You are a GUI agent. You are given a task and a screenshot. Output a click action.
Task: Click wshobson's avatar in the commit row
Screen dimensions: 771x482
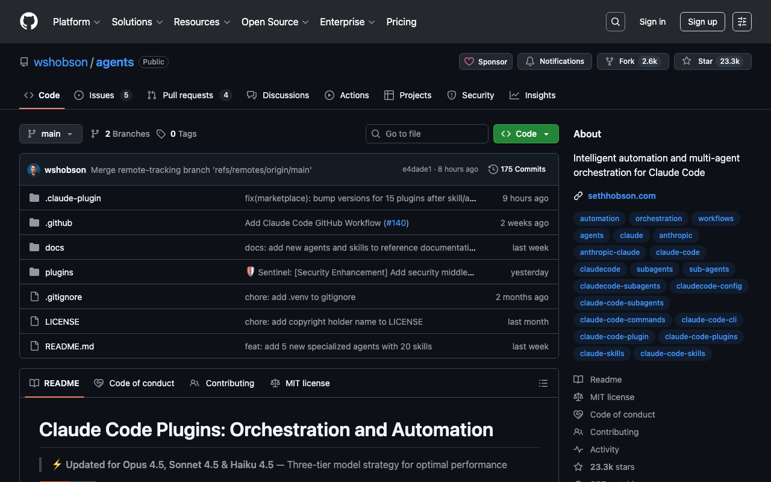click(x=34, y=170)
